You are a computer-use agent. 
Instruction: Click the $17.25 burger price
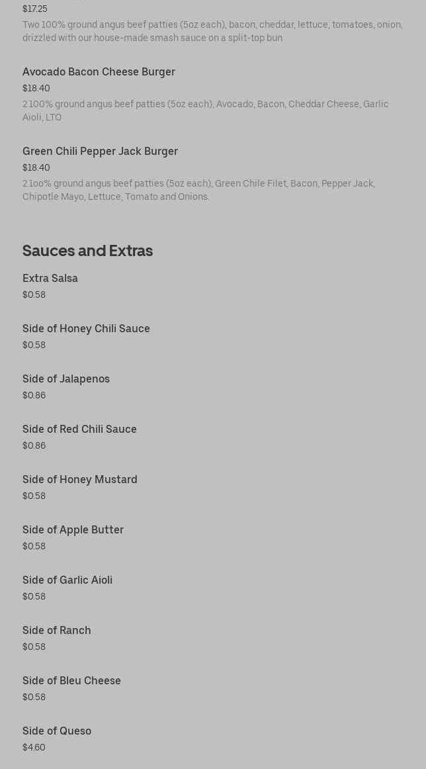[x=35, y=9]
